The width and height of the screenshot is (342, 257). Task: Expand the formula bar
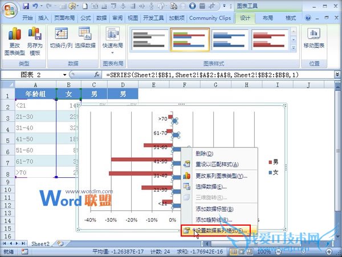point(337,75)
